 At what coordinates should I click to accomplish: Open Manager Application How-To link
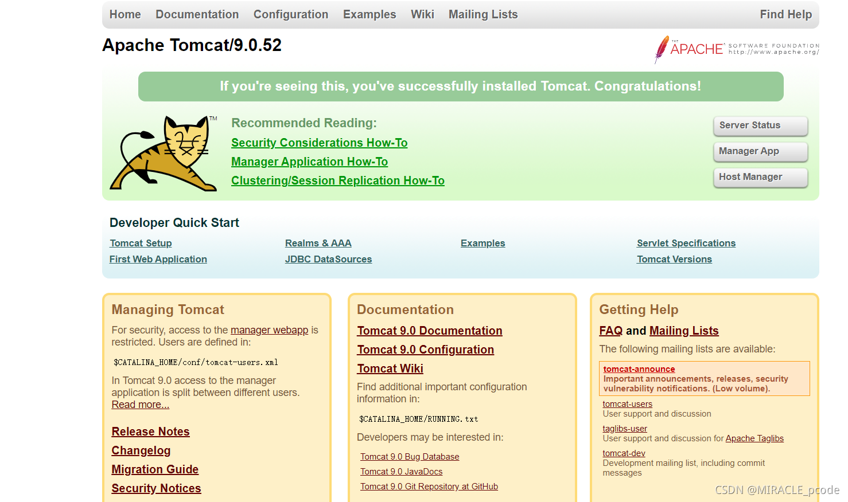[x=309, y=162]
